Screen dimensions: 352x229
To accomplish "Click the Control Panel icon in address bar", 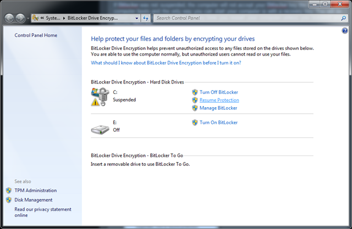I will [x=35, y=18].
